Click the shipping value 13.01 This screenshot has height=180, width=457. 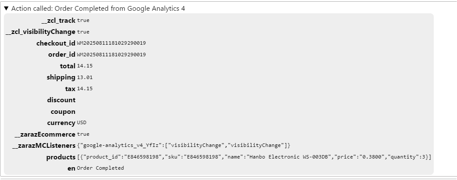85,77
